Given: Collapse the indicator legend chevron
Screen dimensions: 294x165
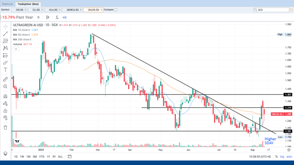Looking at the screenshot, I should click(16, 49).
